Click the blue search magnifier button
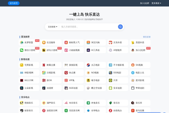 120,27
